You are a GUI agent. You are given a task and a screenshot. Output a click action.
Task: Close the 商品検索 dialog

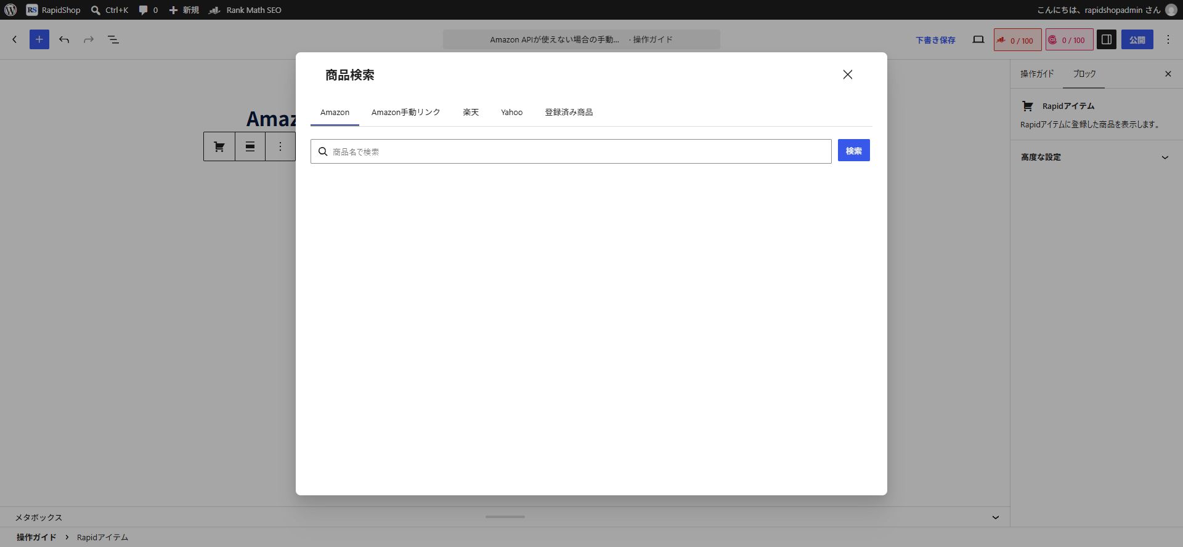coord(848,74)
